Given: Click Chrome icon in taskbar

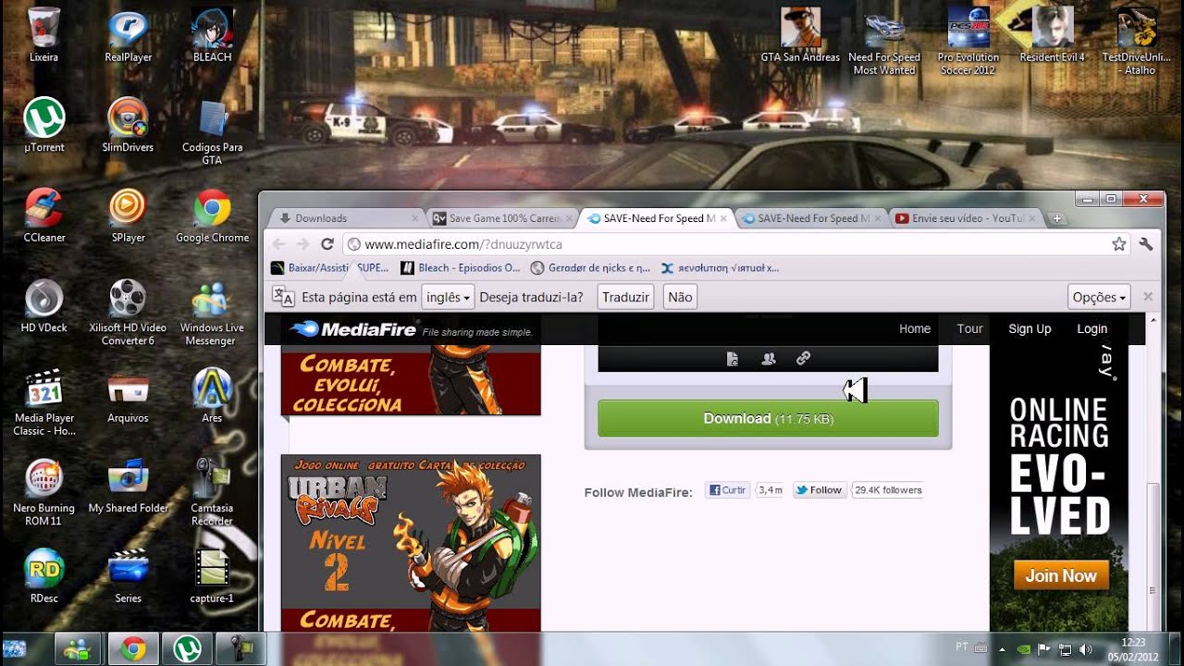Looking at the screenshot, I should (x=133, y=649).
